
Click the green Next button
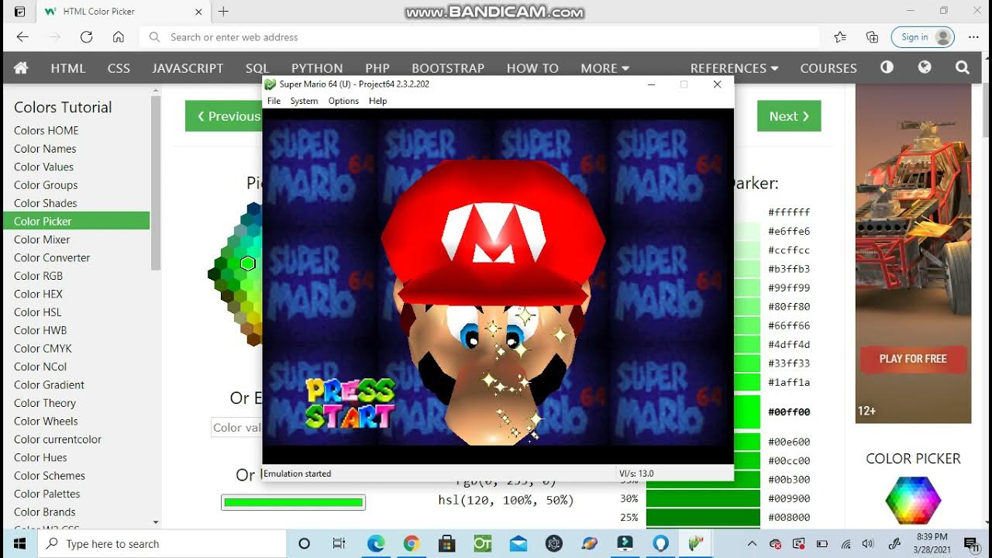(x=789, y=116)
